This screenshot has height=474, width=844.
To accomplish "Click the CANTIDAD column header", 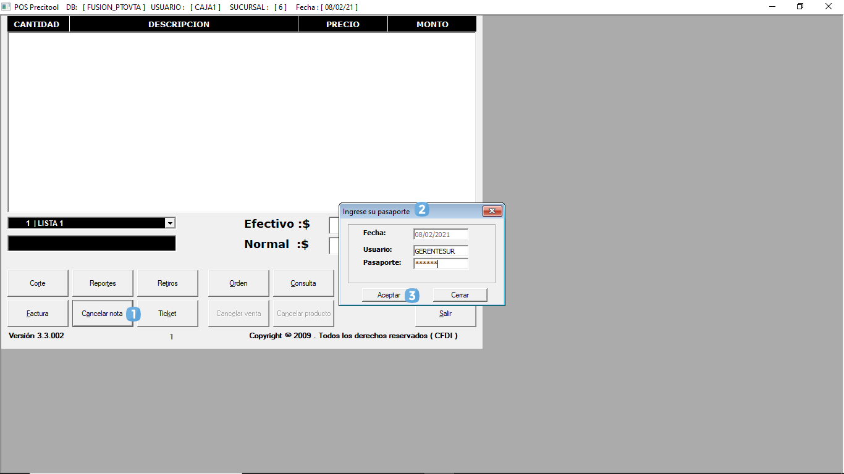I will click(37, 24).
